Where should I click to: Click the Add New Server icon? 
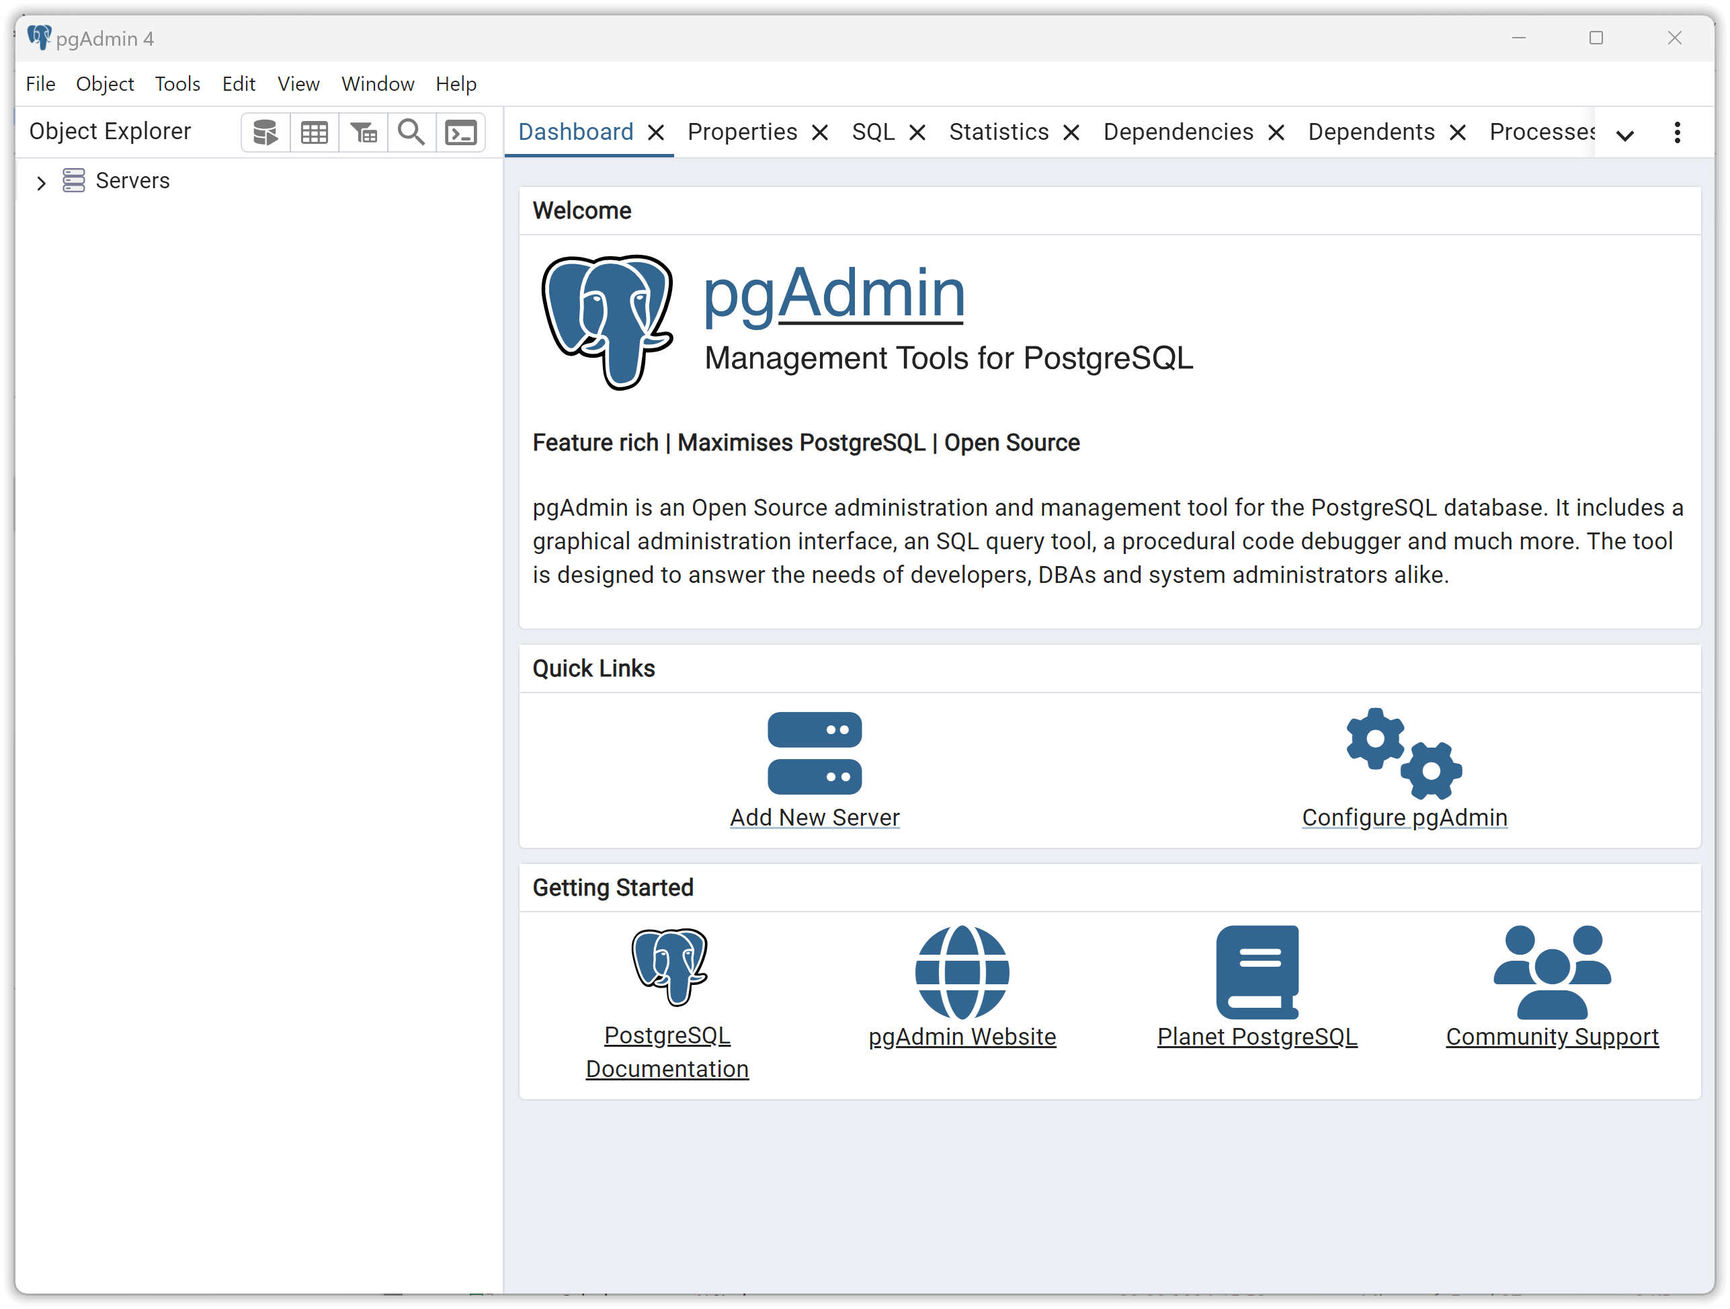click(814, 753)
